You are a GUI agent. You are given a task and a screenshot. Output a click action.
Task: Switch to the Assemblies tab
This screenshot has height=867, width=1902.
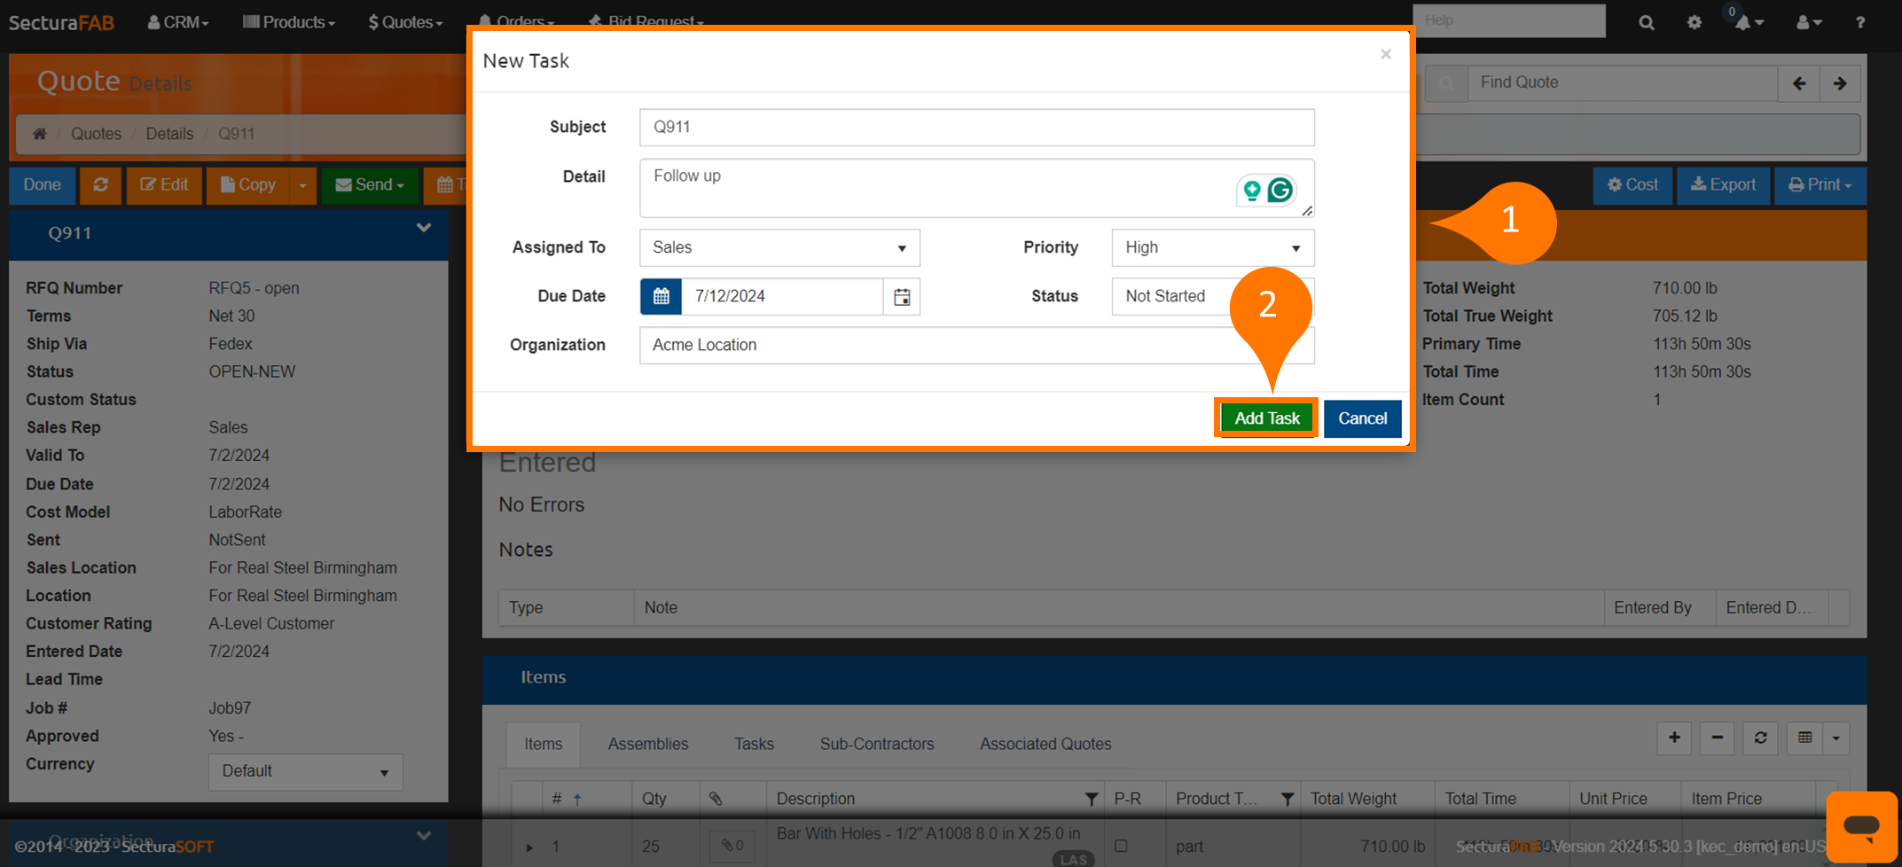click(647, 744)
